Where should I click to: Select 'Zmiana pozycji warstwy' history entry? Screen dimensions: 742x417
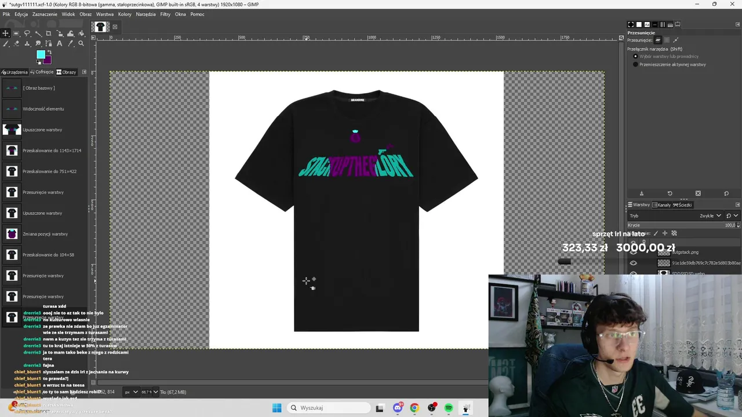point(45,234)
